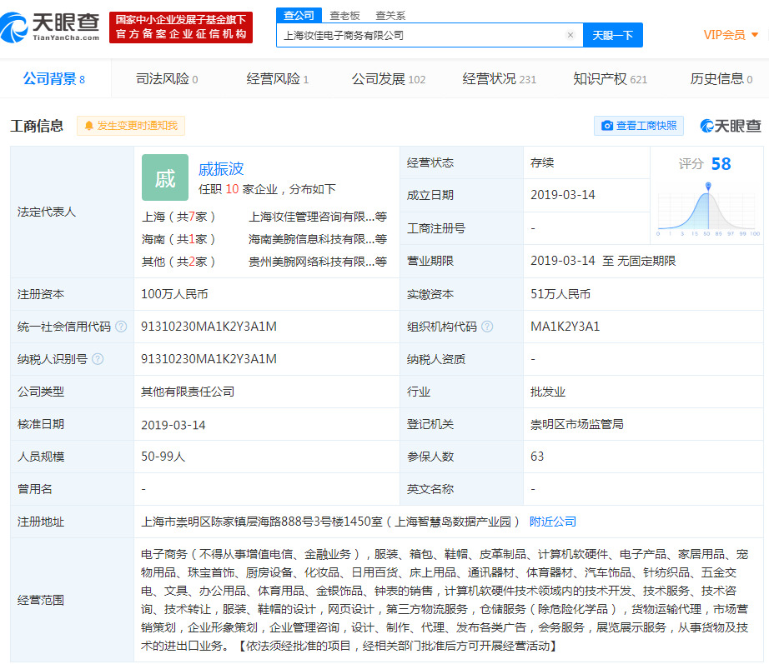This screenshot has height=664, width=769.
Task: Click the score distribution chart
Action: [706, 209]
